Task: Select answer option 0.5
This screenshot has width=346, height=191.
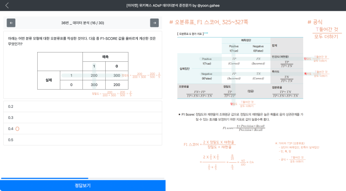Action: (x=83, y=140)
